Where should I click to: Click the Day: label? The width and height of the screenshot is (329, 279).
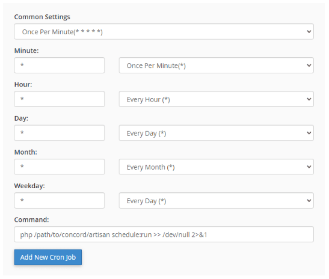pyautogui.click(x=21, y=118)
